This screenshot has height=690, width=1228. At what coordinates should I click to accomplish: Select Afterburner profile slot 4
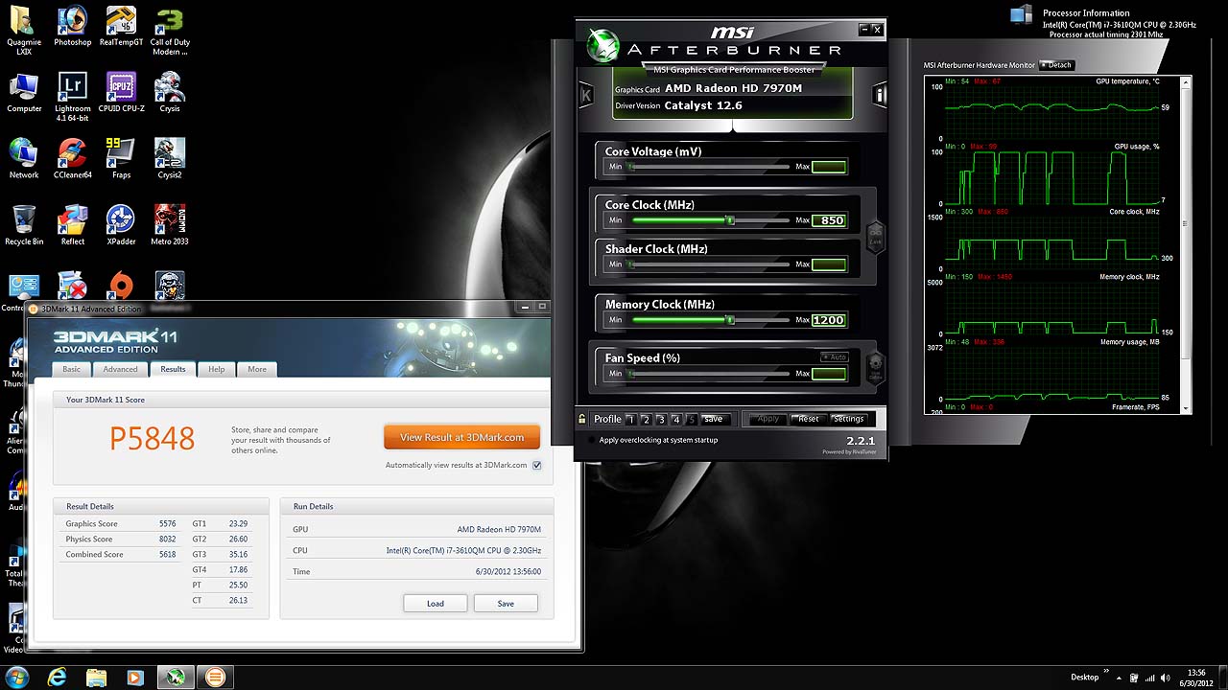coord(676,420)
